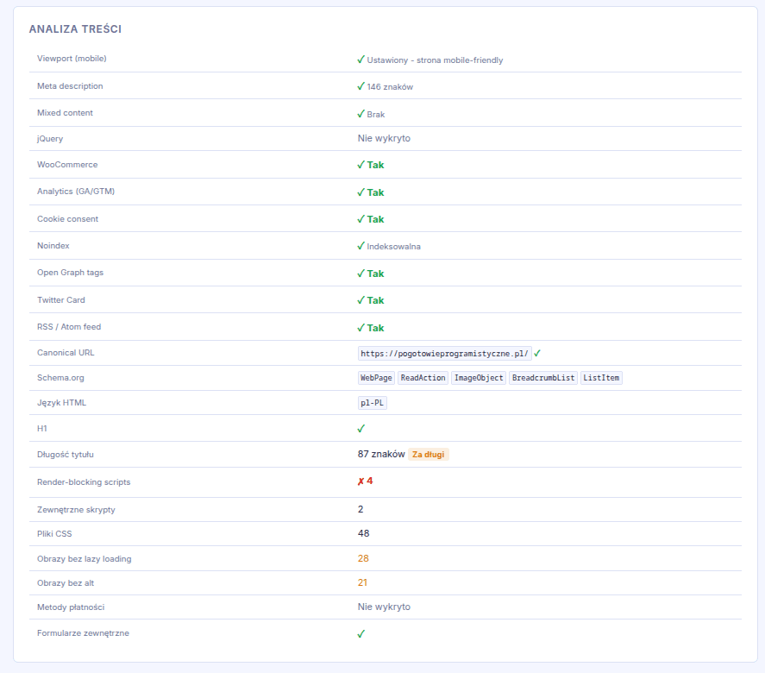Click the checkmark beside 146 znaków

(x=361, y=86)
